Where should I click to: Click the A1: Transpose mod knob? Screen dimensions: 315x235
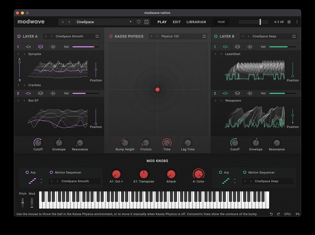[x=144, y=174]
